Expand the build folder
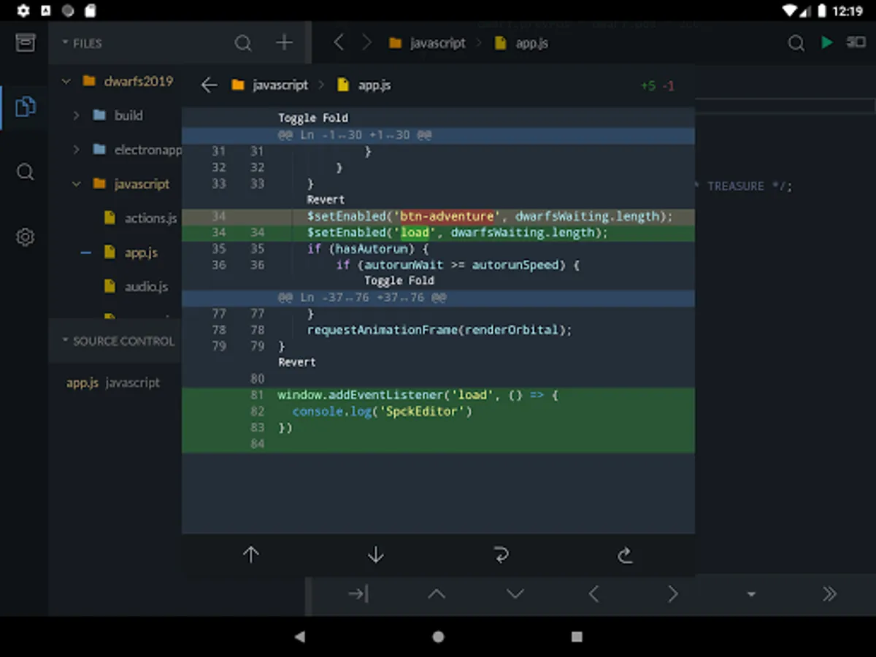Viewport: 876px width, 657px height. (x=76, y=115)
